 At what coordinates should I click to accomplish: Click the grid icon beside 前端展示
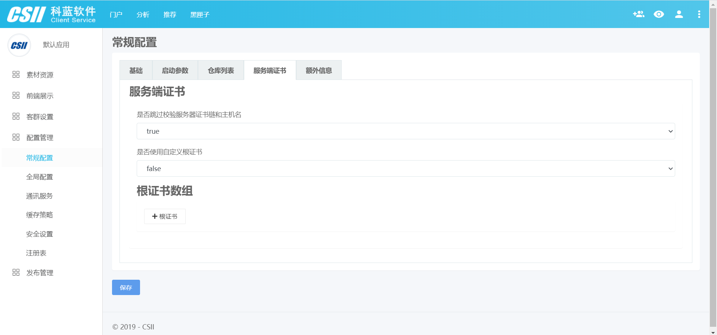click(16, 95)
